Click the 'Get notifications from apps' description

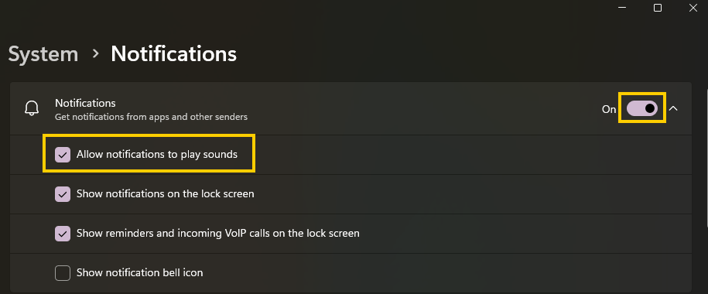[151, 117]
